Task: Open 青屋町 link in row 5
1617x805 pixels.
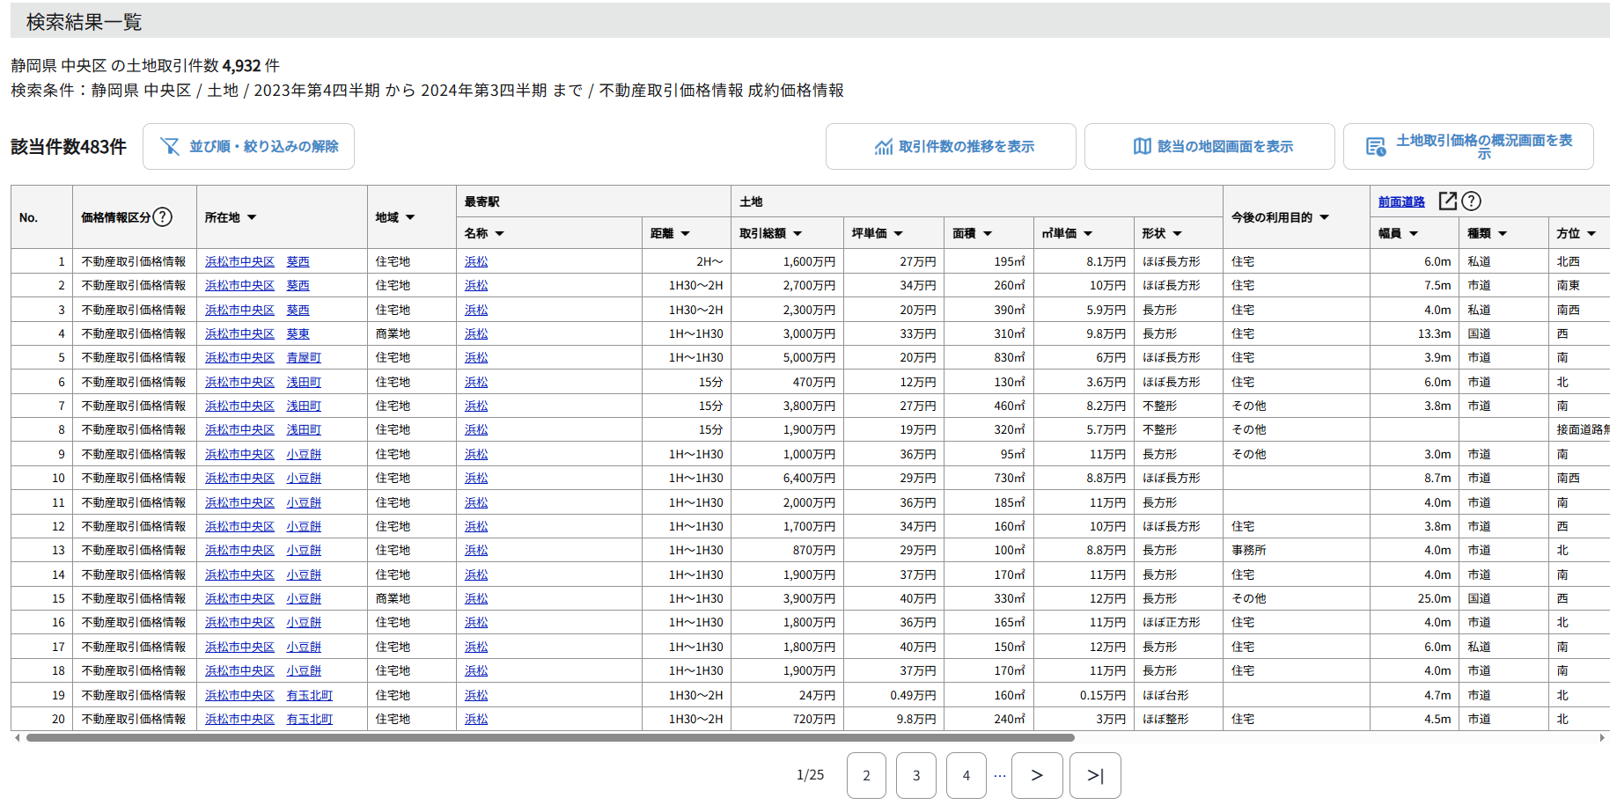Action: 304,357
